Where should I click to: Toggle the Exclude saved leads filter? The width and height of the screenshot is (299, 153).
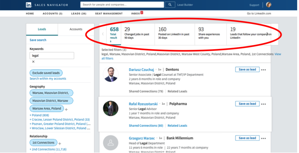[46, 73]
